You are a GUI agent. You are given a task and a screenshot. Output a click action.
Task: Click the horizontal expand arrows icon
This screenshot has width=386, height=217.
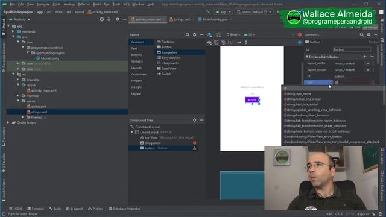point(239,42)
